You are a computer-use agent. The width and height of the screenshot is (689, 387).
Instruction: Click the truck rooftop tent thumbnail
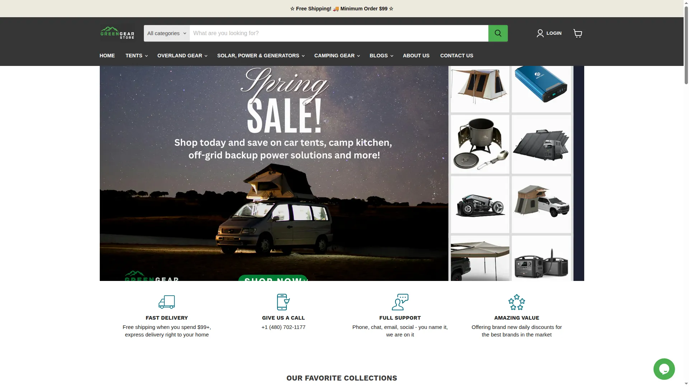(x=541, y=205)
